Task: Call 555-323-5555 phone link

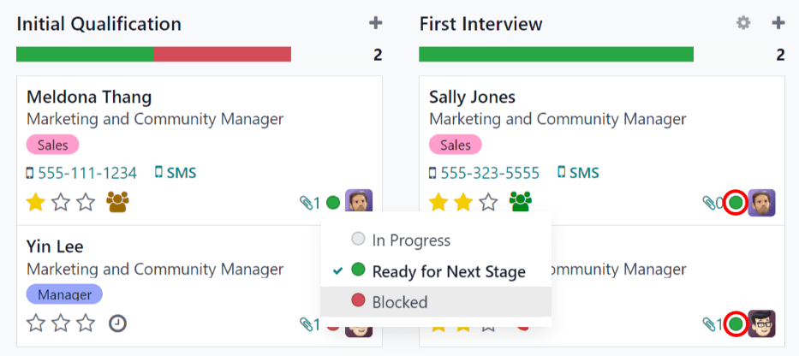Action: pos(489,173)
